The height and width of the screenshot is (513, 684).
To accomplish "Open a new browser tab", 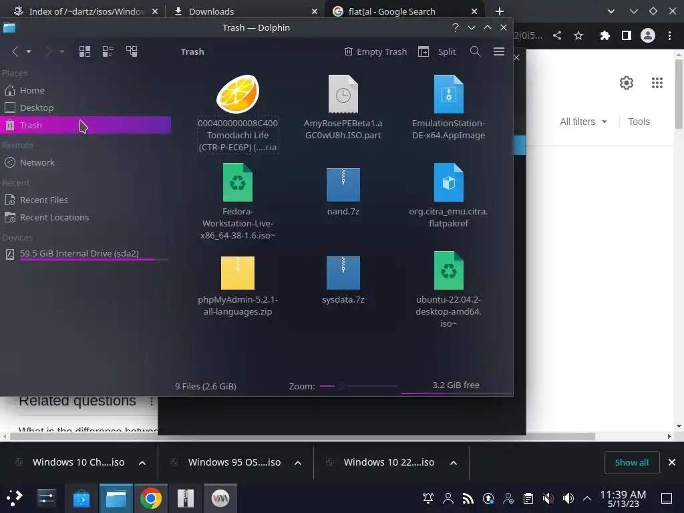I will (x=500, y=11).
